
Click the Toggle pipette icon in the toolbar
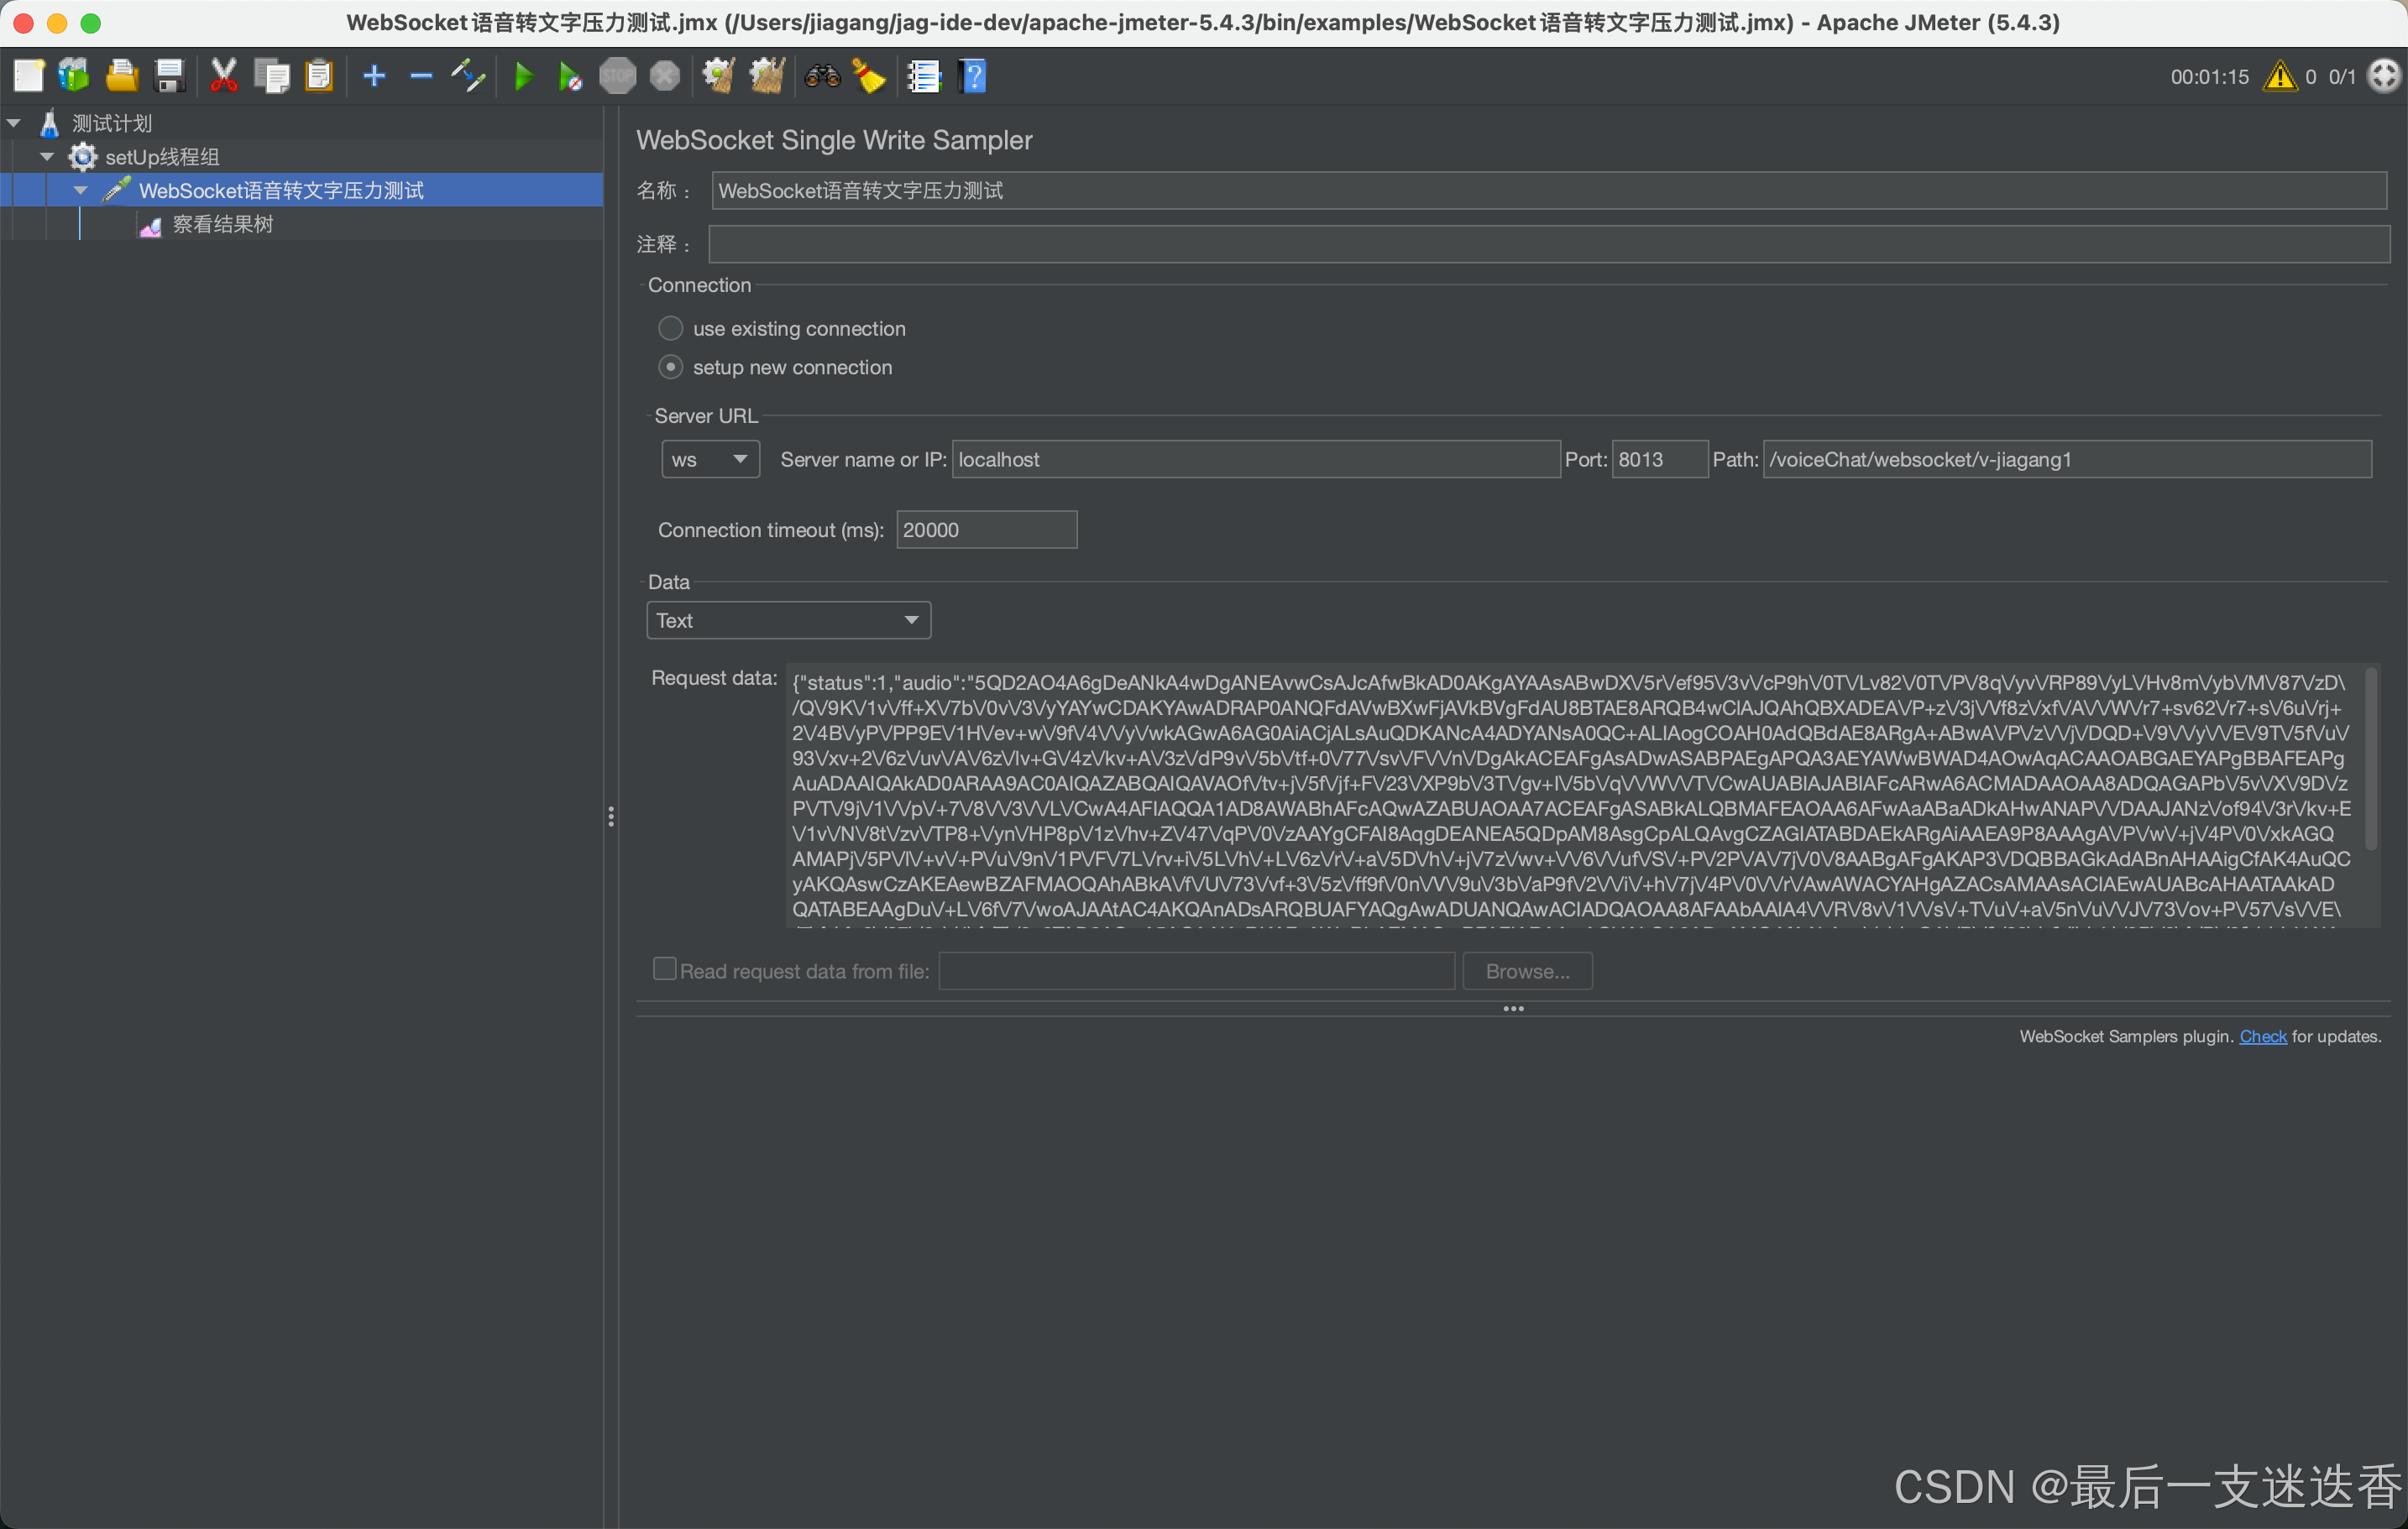click(468, 76)
